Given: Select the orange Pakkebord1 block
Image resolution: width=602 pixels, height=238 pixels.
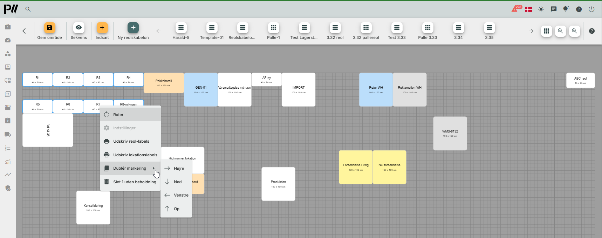Looking at the screenshot, I should [164, 83].
